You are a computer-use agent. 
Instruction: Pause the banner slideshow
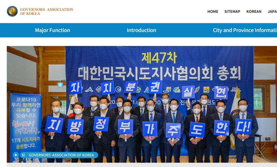tap(23, 155)
